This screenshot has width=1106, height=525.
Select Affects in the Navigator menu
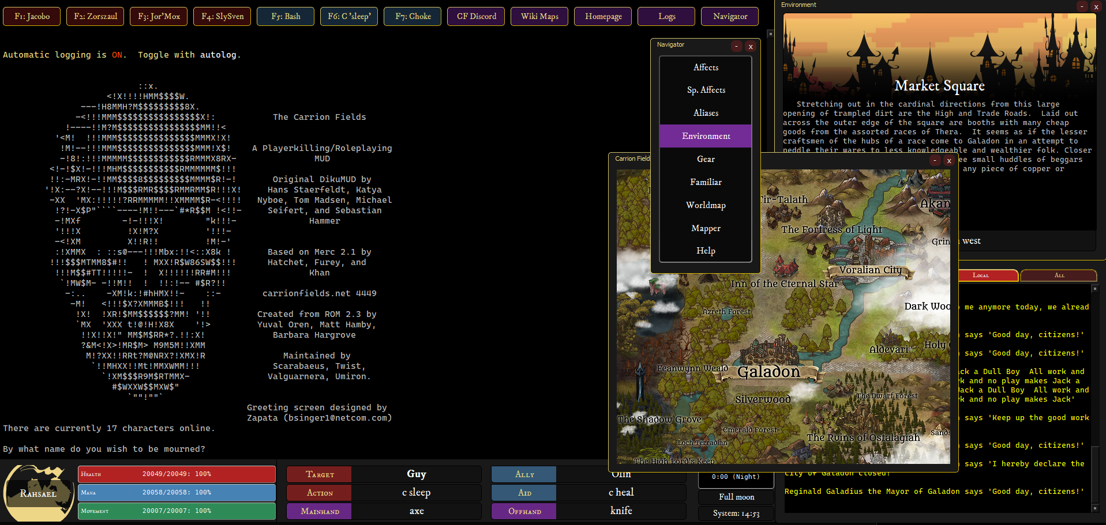(x=706, y=67)
